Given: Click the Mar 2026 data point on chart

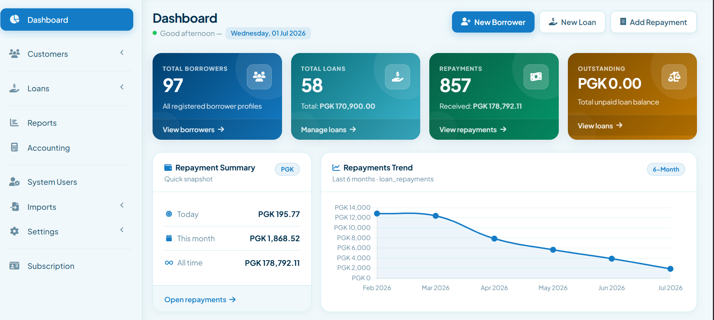Looking at the screenshot, I should pyautogui.click(x=436, y=216).
